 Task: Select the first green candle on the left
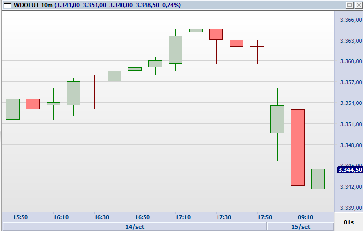coord(13,109)
